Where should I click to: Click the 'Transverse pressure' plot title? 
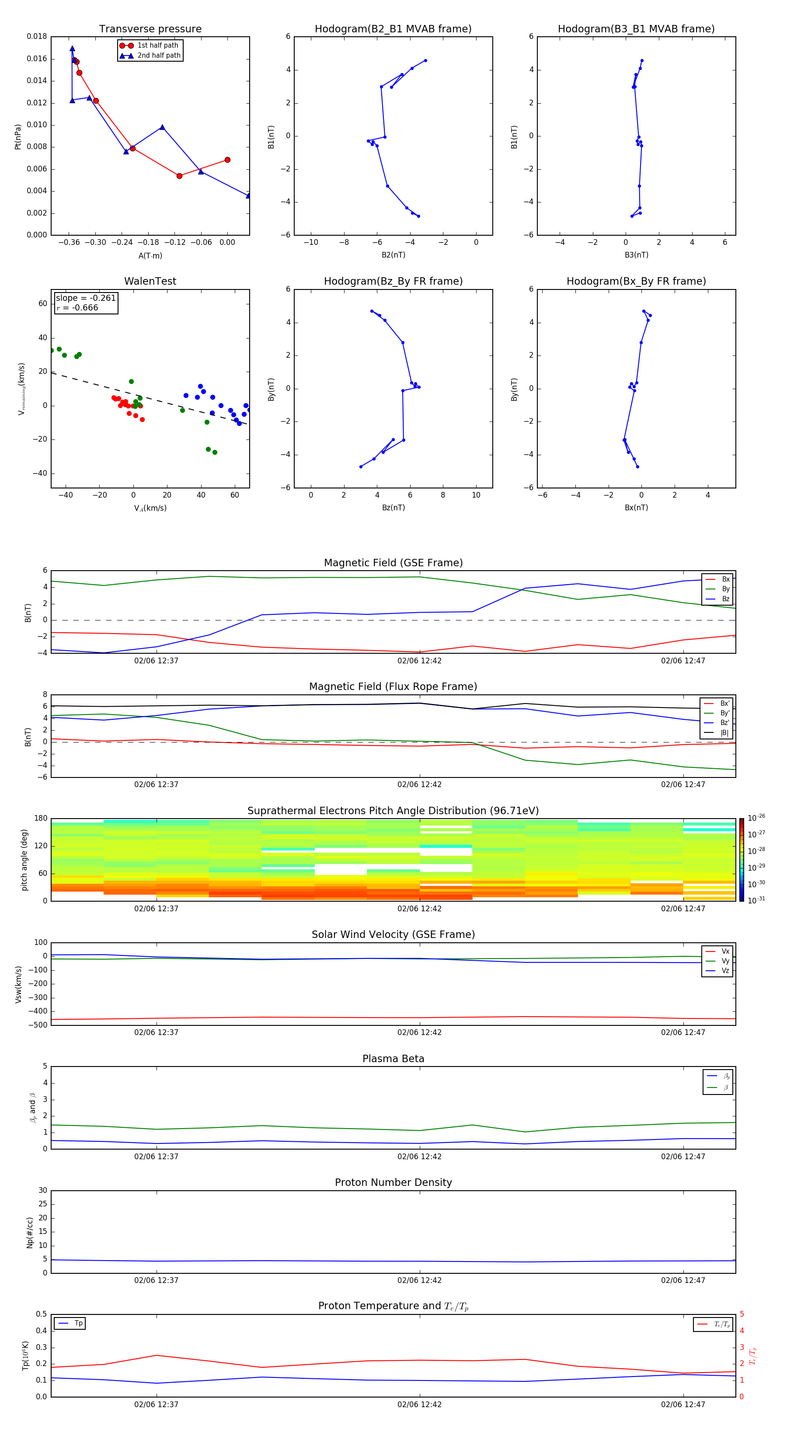(x=150, y=29)
